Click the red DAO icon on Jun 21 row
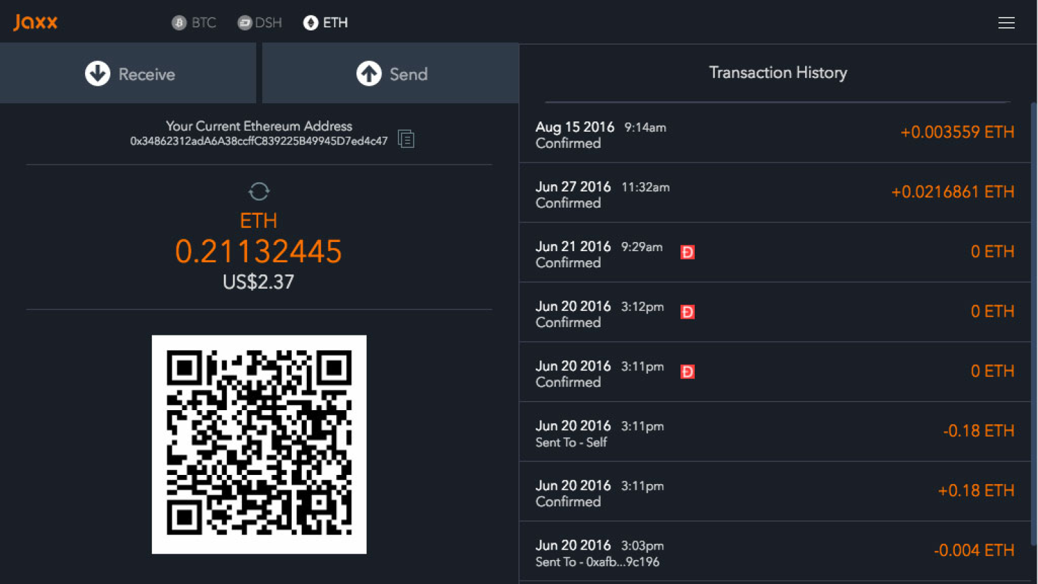This screenshot has height=584, width=1038. [688, 252]
